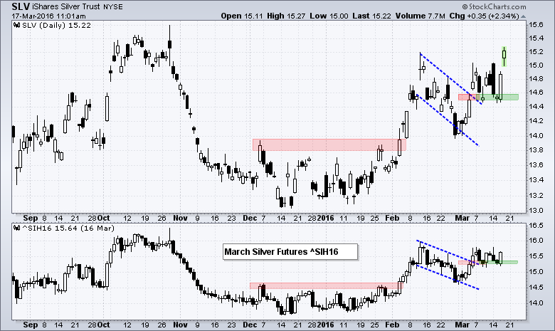Click the candlestick icon beside SLV (Daily) legend
555x331 pixels.
pyautogui.click(x=16, y=25)
